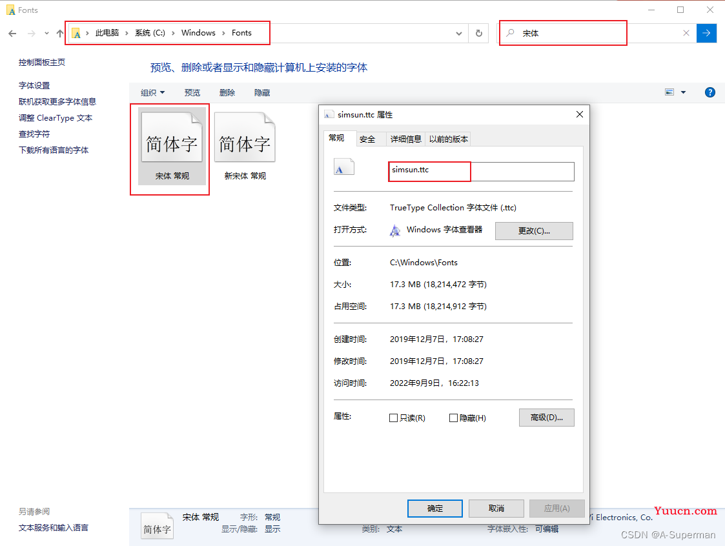
Task: Switch to the 详细信息 tab
Action: pos(405,139)
